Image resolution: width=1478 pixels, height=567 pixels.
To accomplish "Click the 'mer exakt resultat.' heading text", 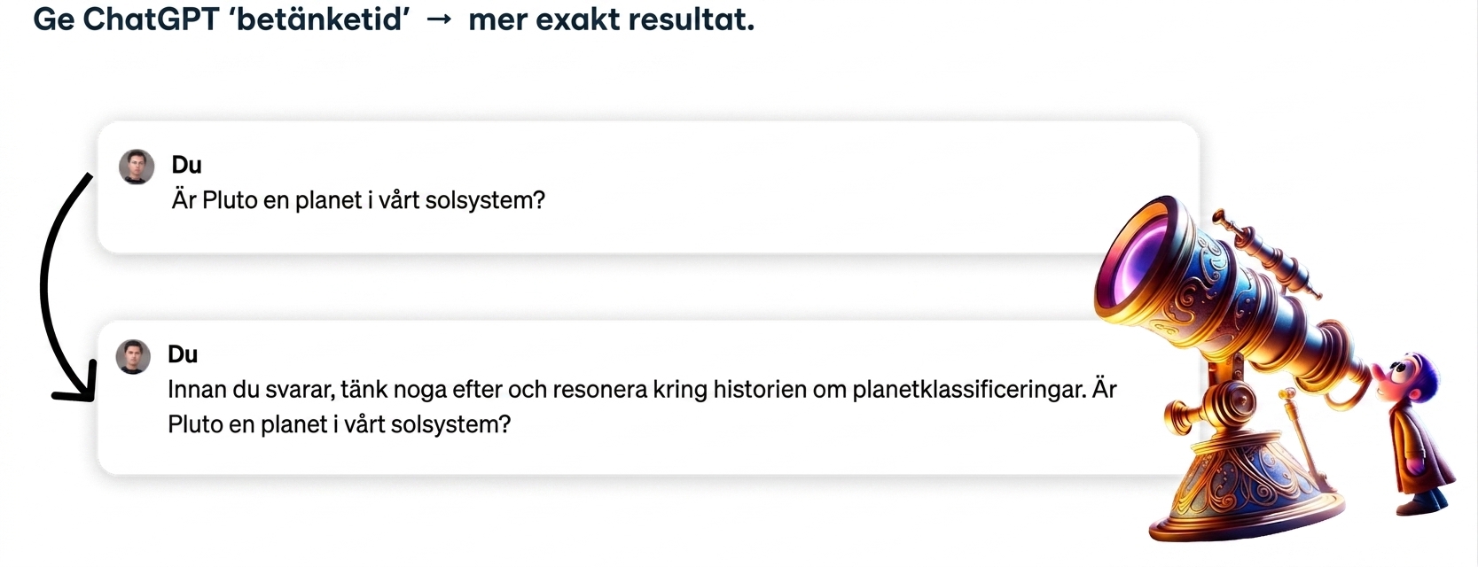I will [x=611, y=19].
